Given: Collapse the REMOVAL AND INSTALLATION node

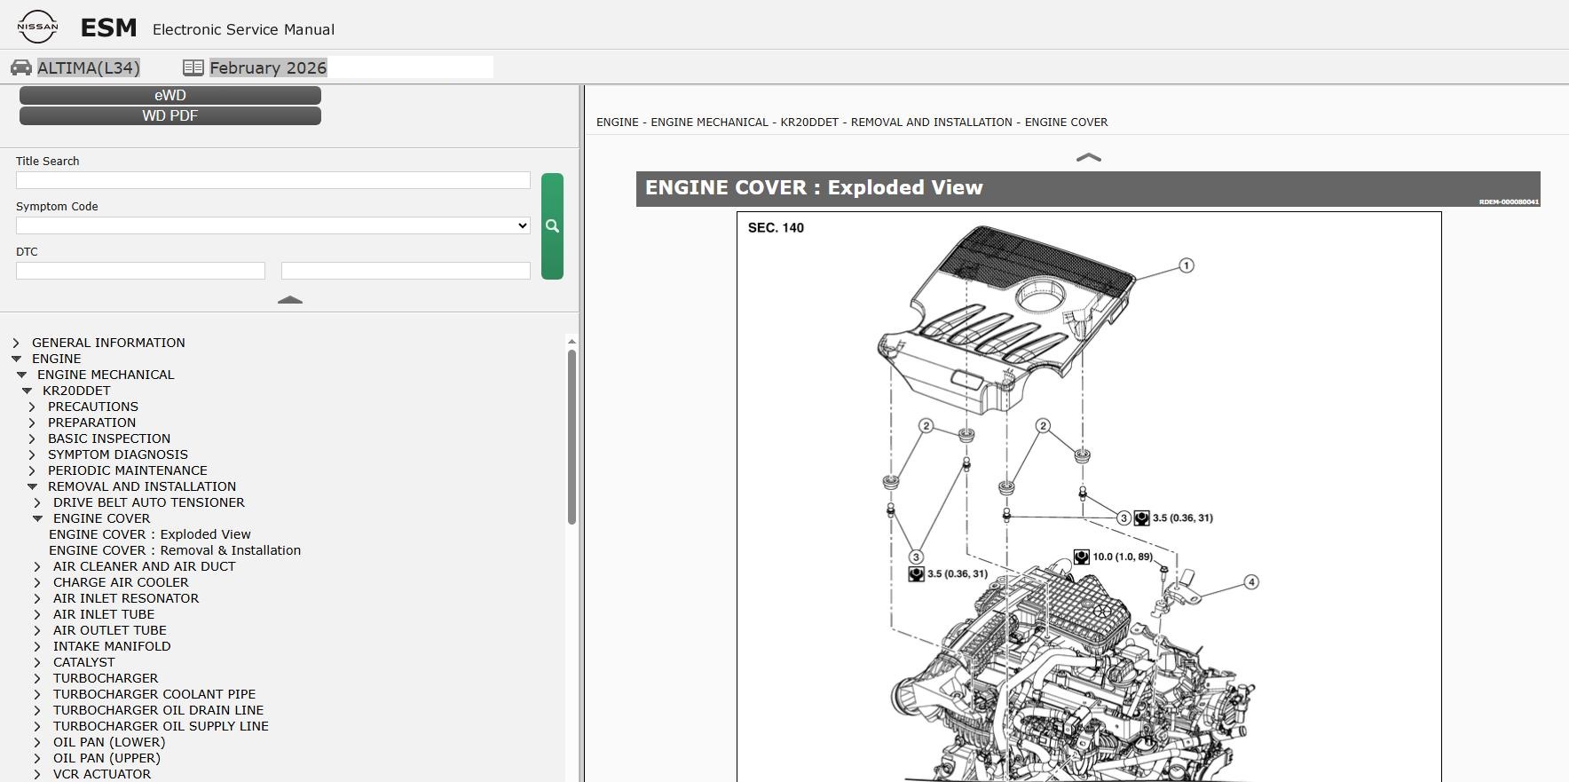Looking at the screenshot, I should click(32, 486).
